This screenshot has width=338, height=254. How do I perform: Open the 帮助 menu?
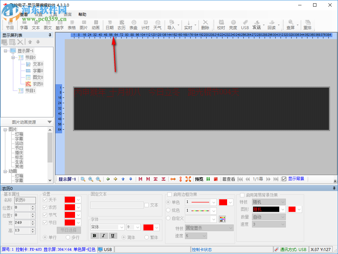click(x=82, y=14)
